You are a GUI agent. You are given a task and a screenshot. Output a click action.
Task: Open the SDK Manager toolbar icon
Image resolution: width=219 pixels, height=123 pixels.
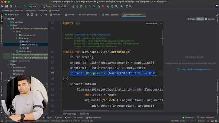(116, 6)
